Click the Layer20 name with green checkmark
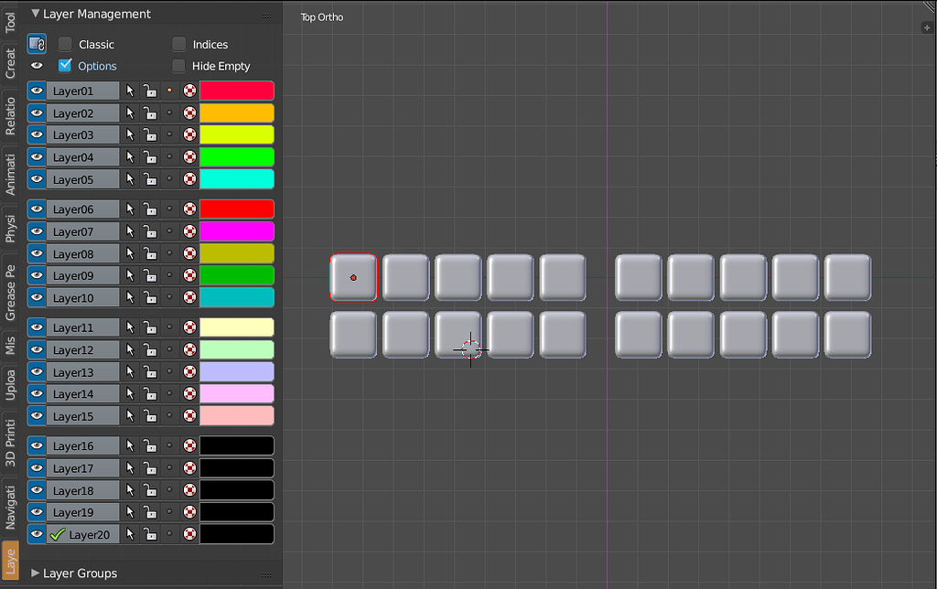The height and width of the screenshot is (589, 937). (x=82, y=534)
